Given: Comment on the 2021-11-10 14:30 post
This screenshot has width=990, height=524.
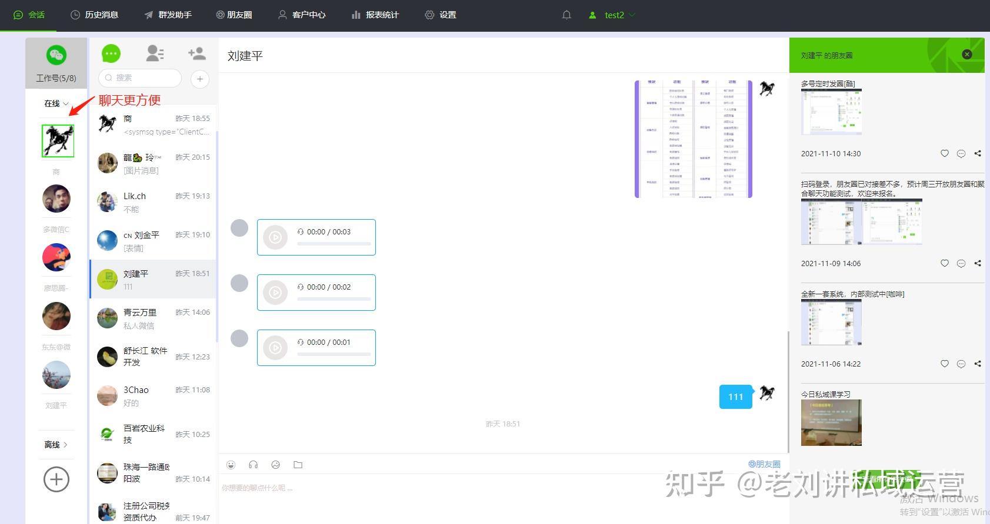Looking at the screenshot, I should [x=961, y=153].
